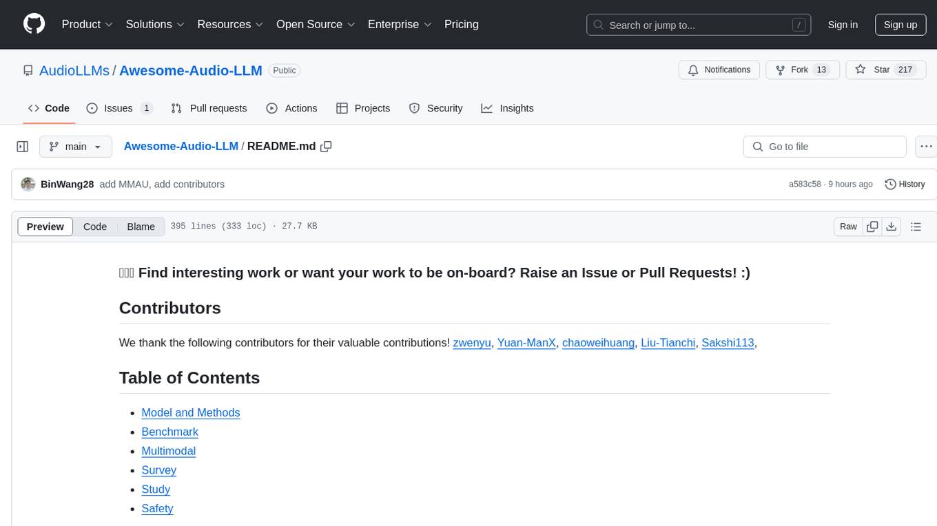Screen dimensions: 937x526
Task: Copy raw file contents icon
Action: (x=872, y=227)
